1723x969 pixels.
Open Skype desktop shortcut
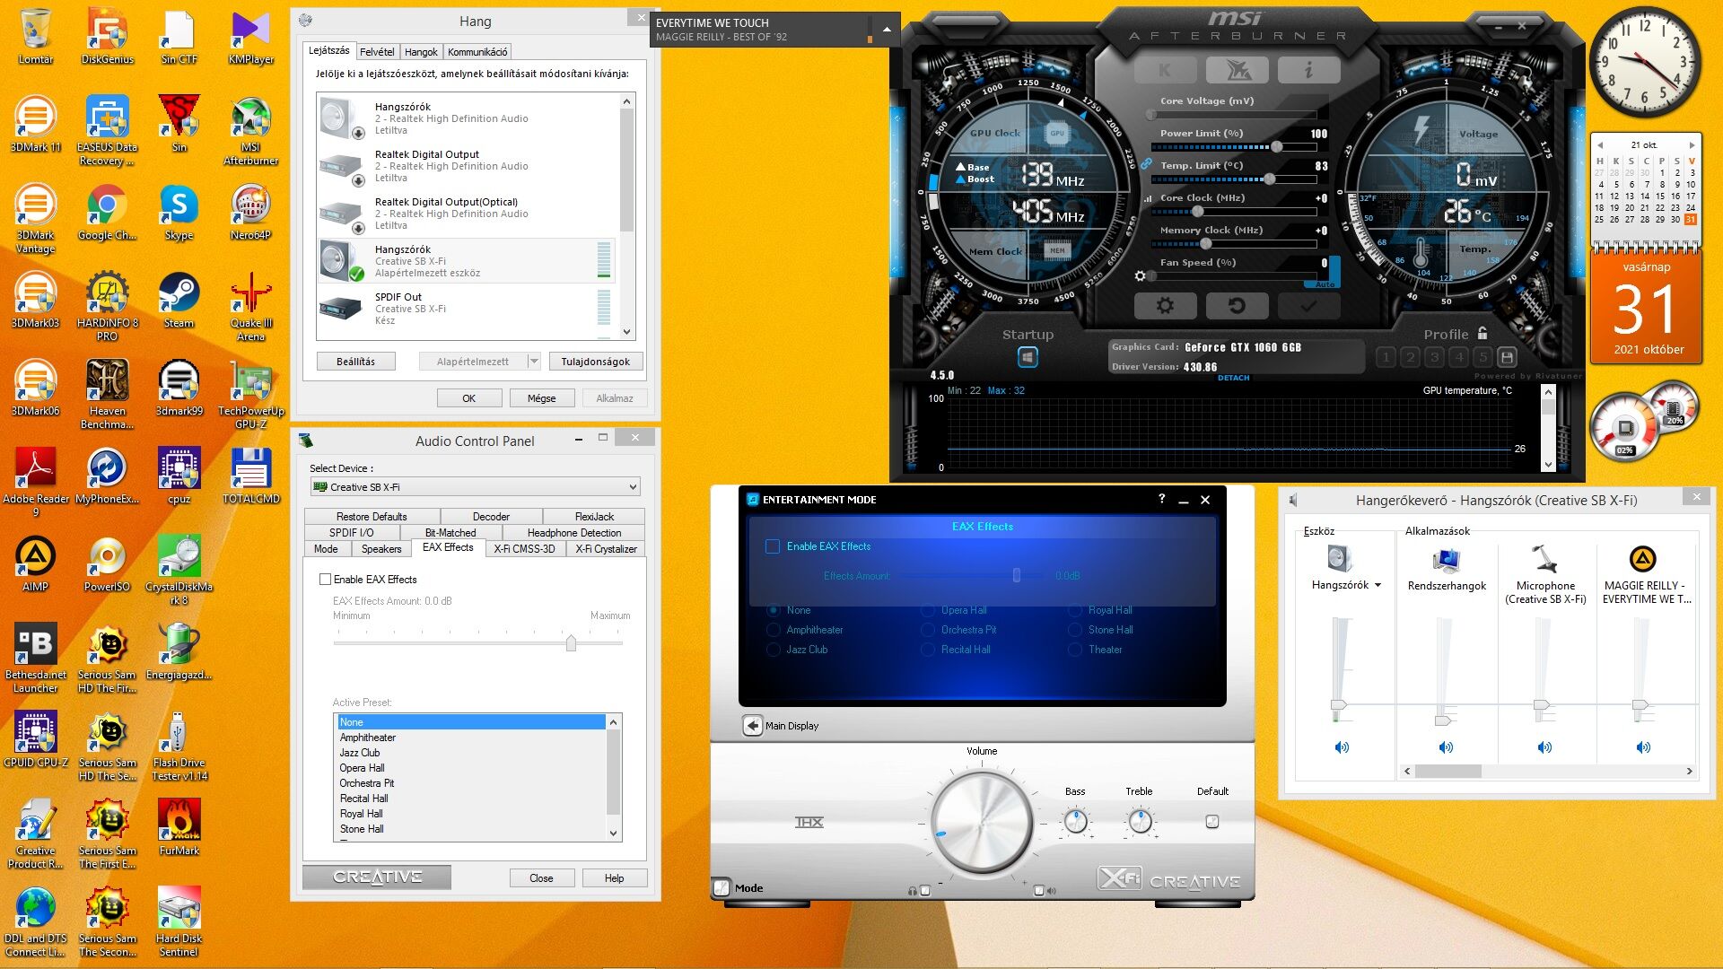[x=179, y=214]
